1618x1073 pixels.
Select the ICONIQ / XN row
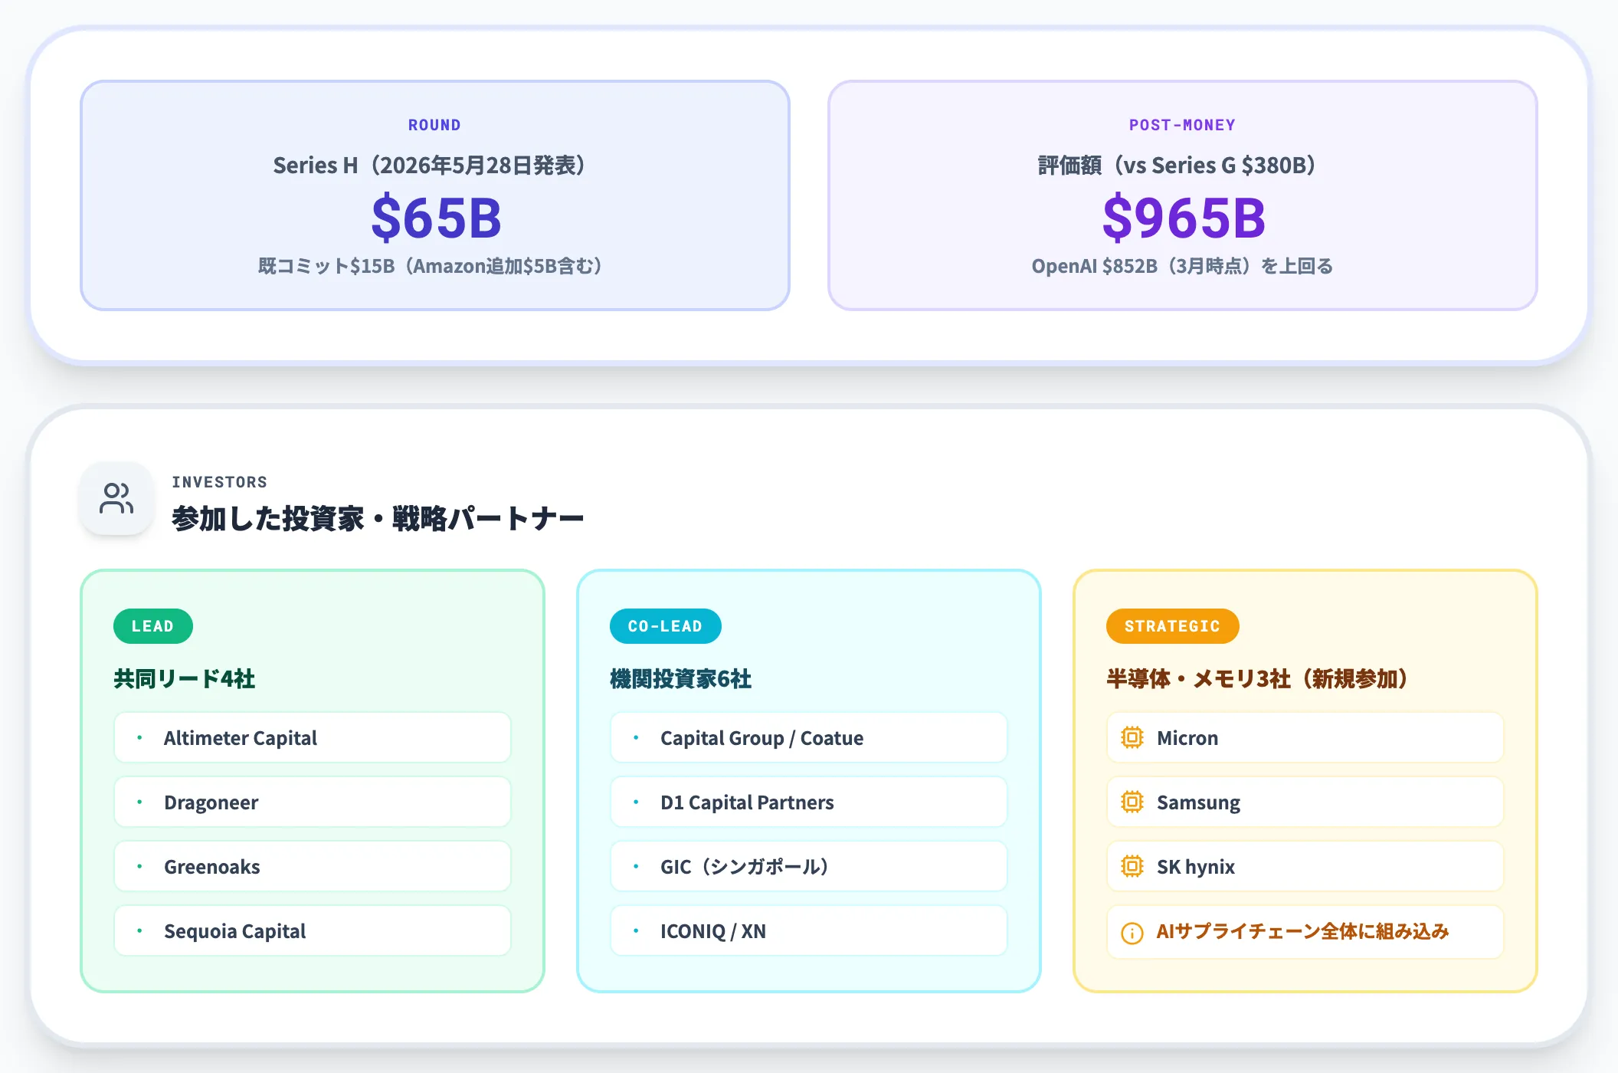809,930
